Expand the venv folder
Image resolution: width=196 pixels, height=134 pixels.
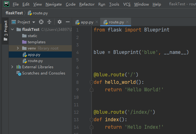pos(18,48)
